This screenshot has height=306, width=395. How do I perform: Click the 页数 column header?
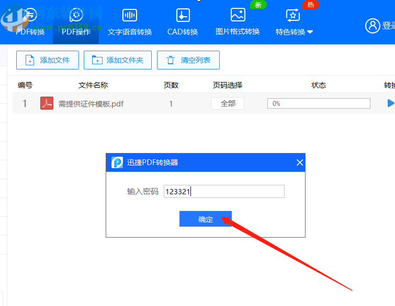[171, 85]
